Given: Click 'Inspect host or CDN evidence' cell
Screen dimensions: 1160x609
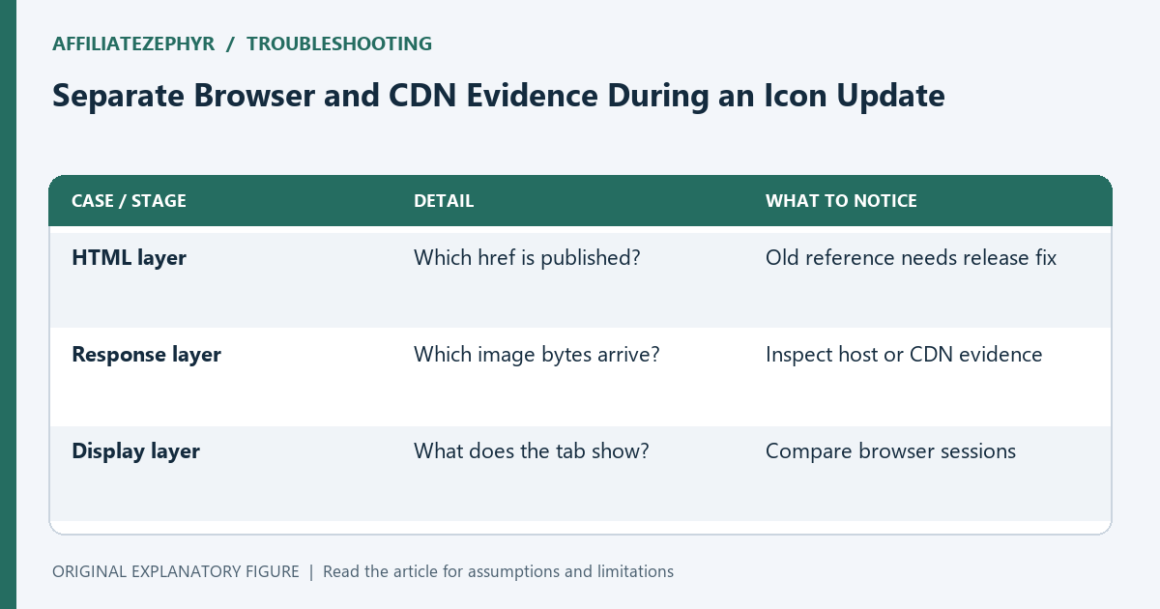Looking at the screenshot, I should [904, 355].
